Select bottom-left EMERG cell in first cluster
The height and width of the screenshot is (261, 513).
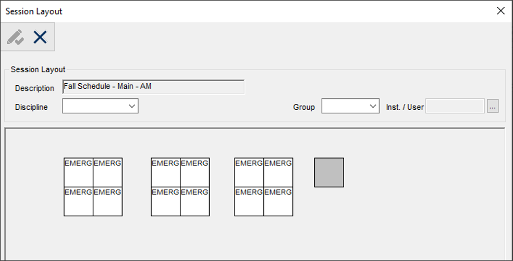pos(78,202)
